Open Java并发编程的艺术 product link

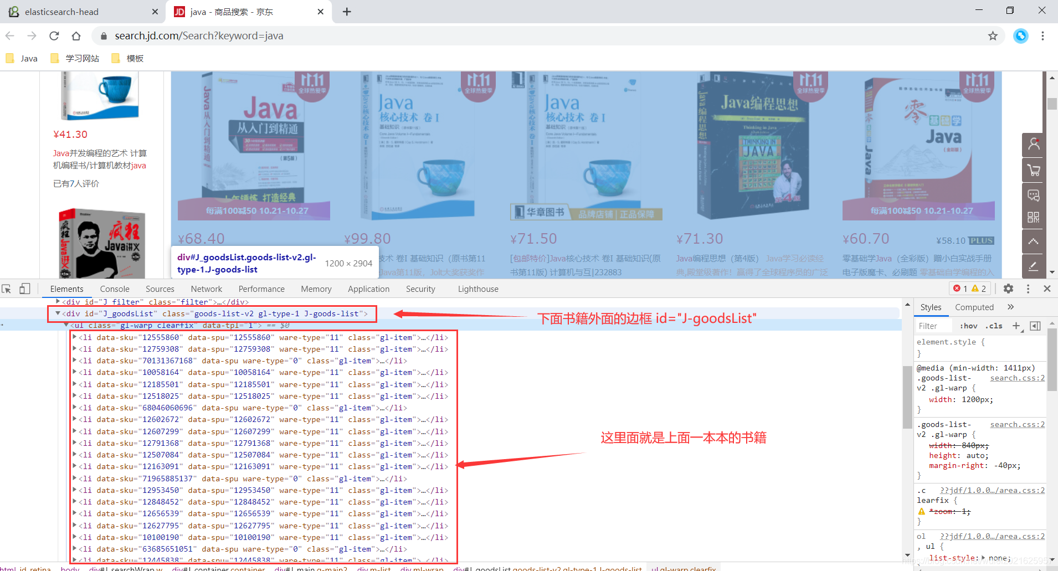(100, 160)
